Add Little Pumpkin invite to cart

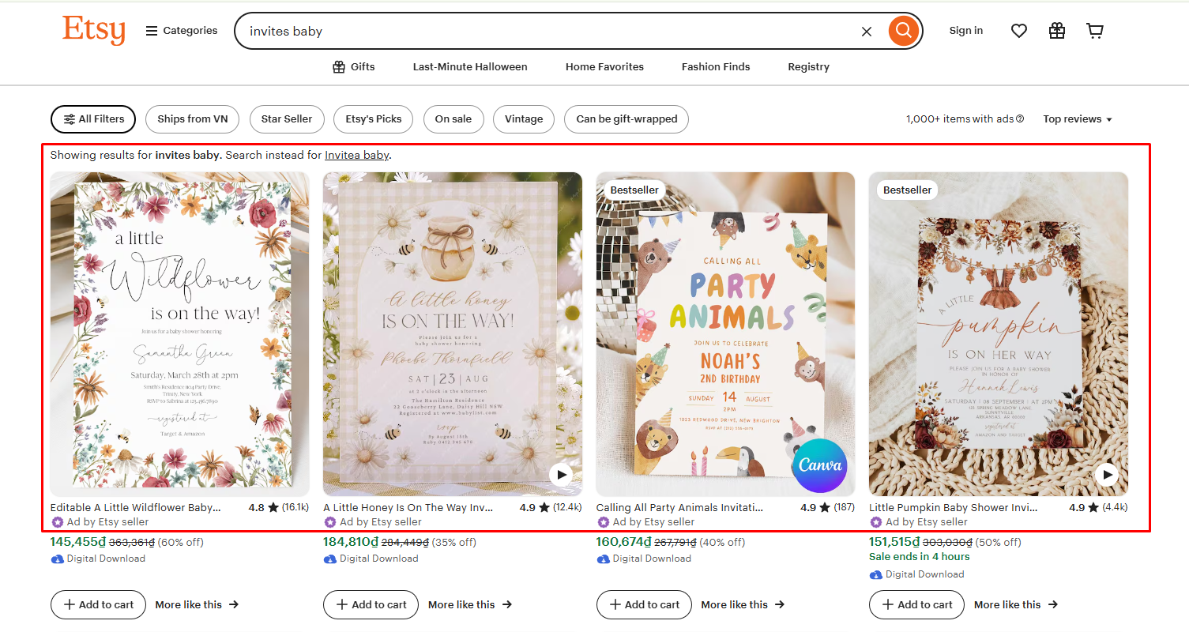point(916,604)
